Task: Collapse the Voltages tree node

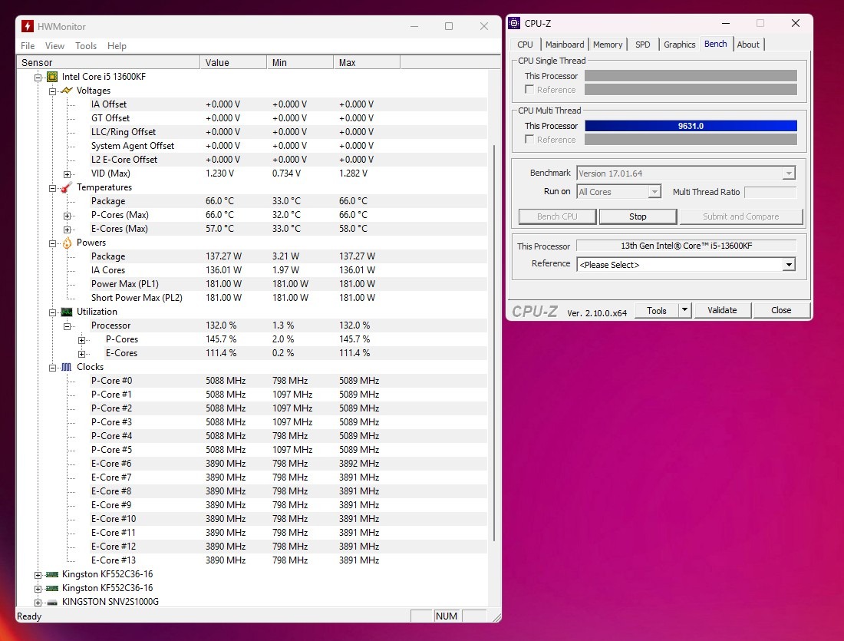Action: [x=53, y=91]
